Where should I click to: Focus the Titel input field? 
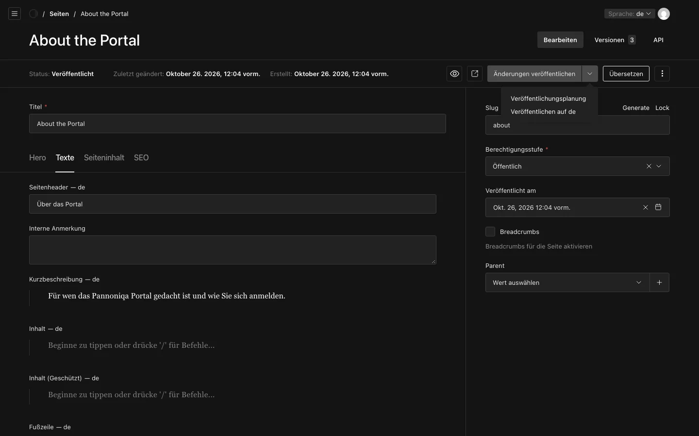[x=237, y=124]
